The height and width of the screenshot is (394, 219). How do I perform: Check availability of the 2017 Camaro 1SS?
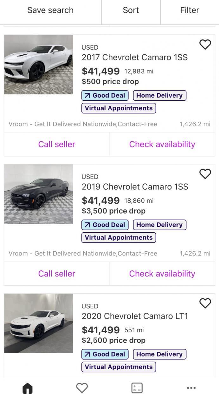coord(162,144)
